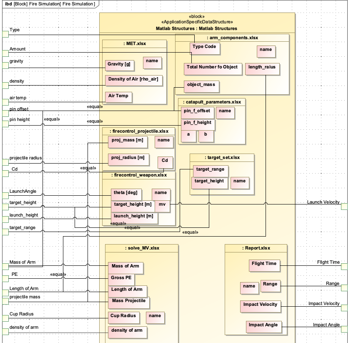Click the Type Code element in arm_components.xlsx
Screen dimensions: 351x343
(205, 48)
